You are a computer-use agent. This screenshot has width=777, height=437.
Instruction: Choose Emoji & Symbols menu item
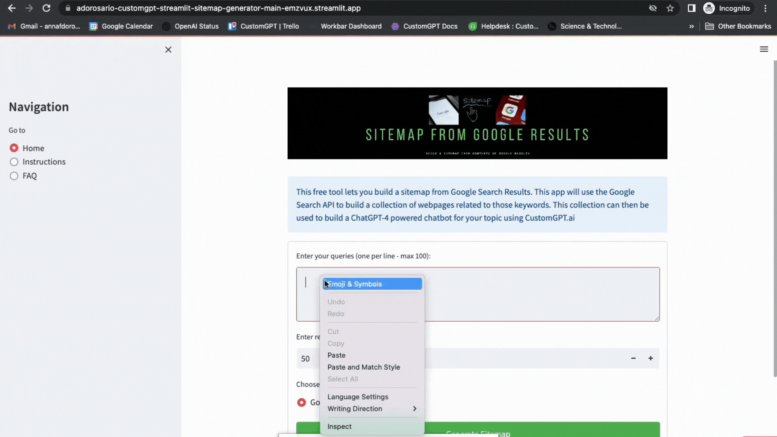pos(372,284)
